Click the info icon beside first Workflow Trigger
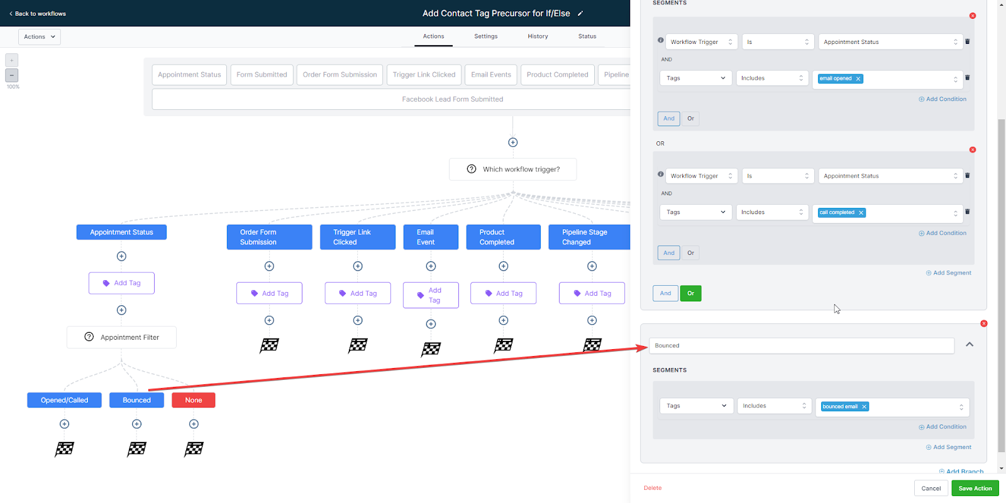The height and width of the screenshot is (503, 1006). pos(660,40)
